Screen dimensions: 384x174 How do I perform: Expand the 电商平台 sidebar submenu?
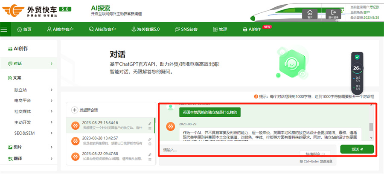tap(51, 101)
